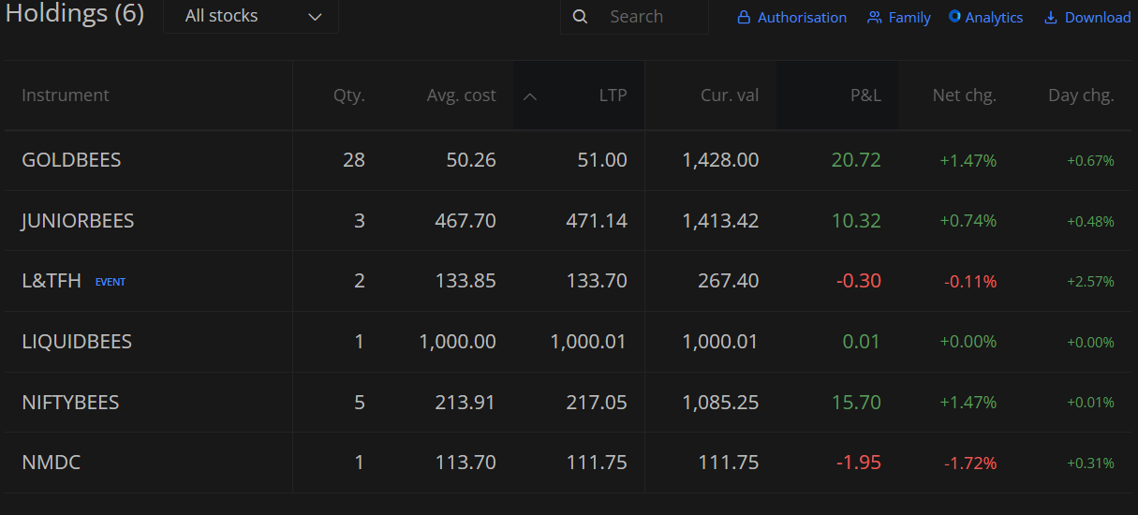Image resolution: width=1138 pixels, height=515 pixels.
Task: Select the NMDC holding row
Action: 569,463
